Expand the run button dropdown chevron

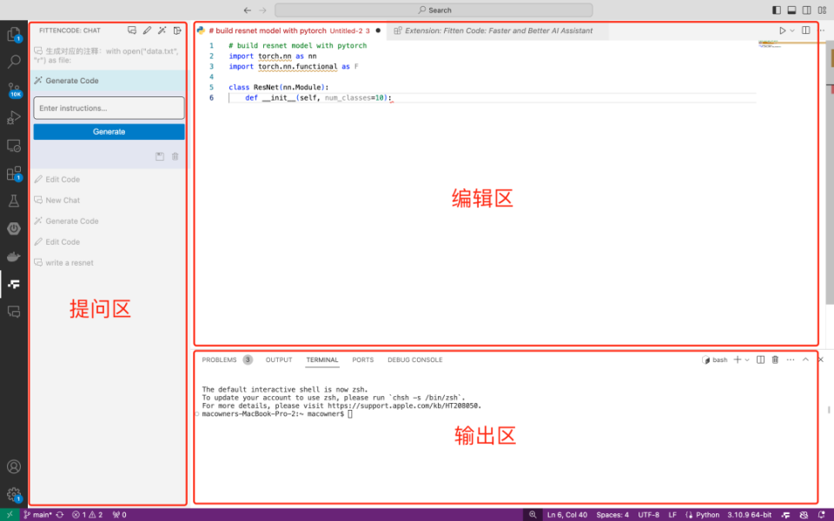pyautogui.click(x=792, y=30)
